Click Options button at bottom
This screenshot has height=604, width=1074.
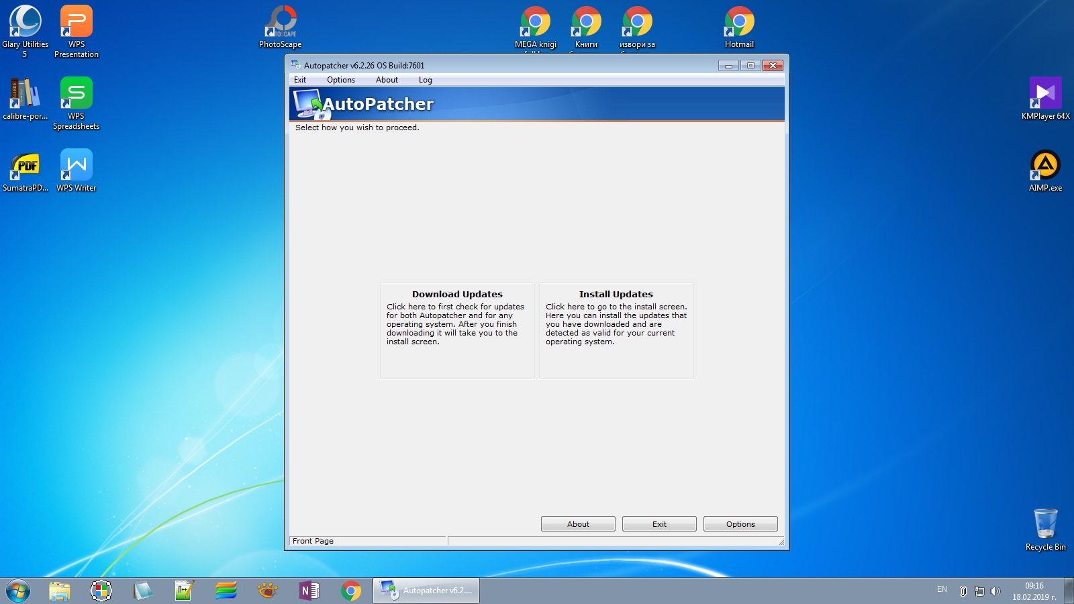click(x=740, y=524)
